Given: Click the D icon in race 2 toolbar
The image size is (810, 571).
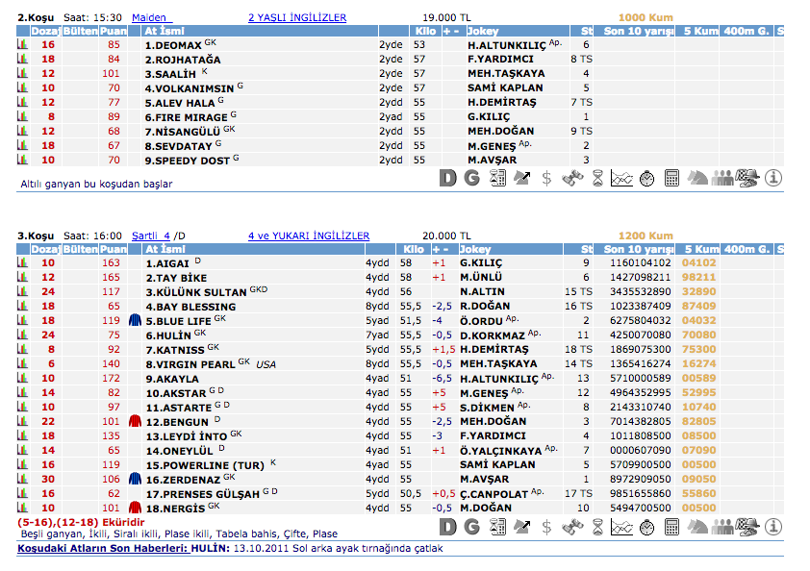Looking at the screenshot, I should click(x=447, y=178).
